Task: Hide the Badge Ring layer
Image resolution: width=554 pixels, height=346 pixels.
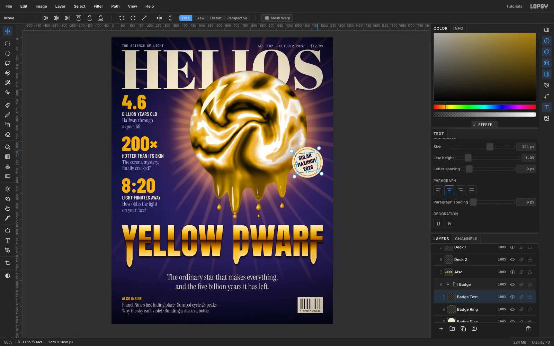Action: click(x=512, y=309)
